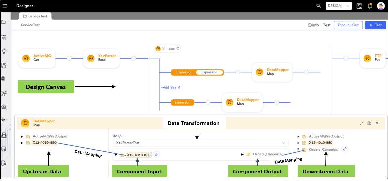Open the notifications bell
388x181 pixels.
coord(370,6)
